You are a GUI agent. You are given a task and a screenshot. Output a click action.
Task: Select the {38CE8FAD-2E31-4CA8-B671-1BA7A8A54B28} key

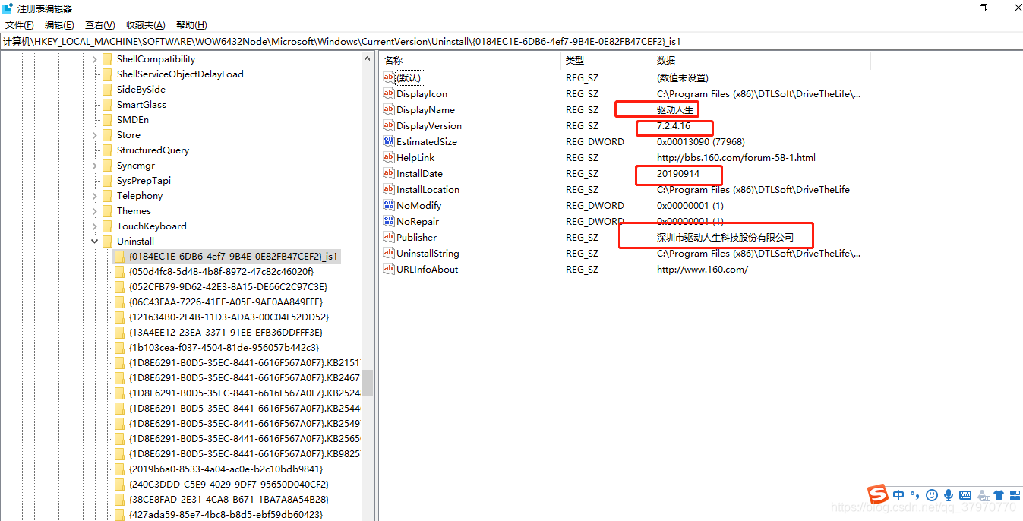(x=229, y=500)
